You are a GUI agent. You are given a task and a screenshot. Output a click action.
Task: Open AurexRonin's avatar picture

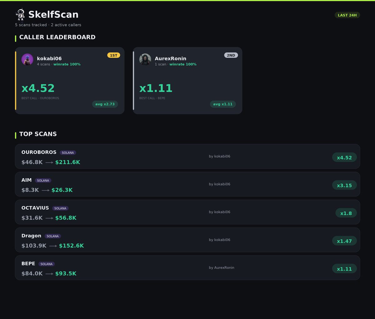click(x=145, y=59)
